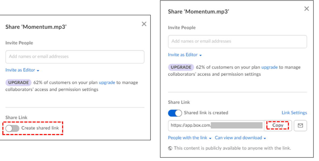The width and height of the screenshot is (319, 161).
Task: Expand the People with the link dropdown
Action: tap(190, 138)
